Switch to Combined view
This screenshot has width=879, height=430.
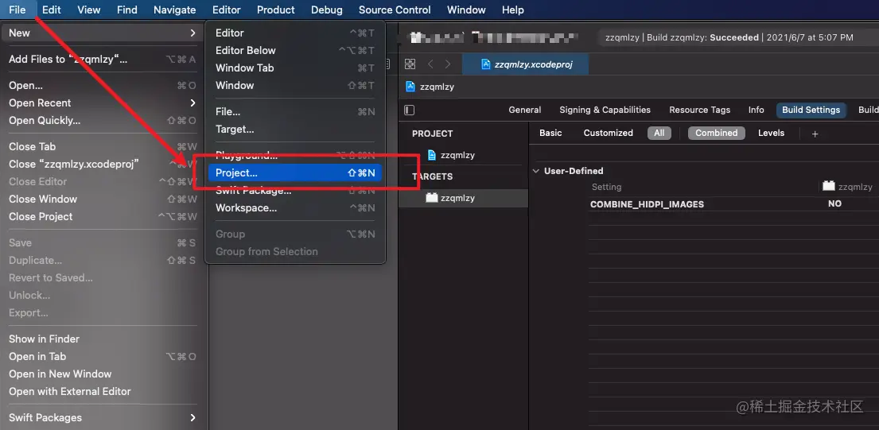[x=717, y=133]
